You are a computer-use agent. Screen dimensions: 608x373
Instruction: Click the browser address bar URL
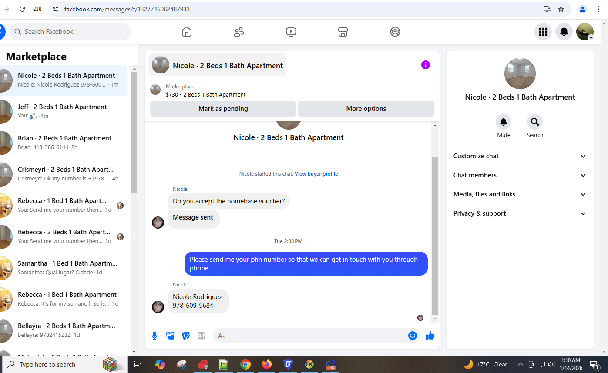click(127, 9)
